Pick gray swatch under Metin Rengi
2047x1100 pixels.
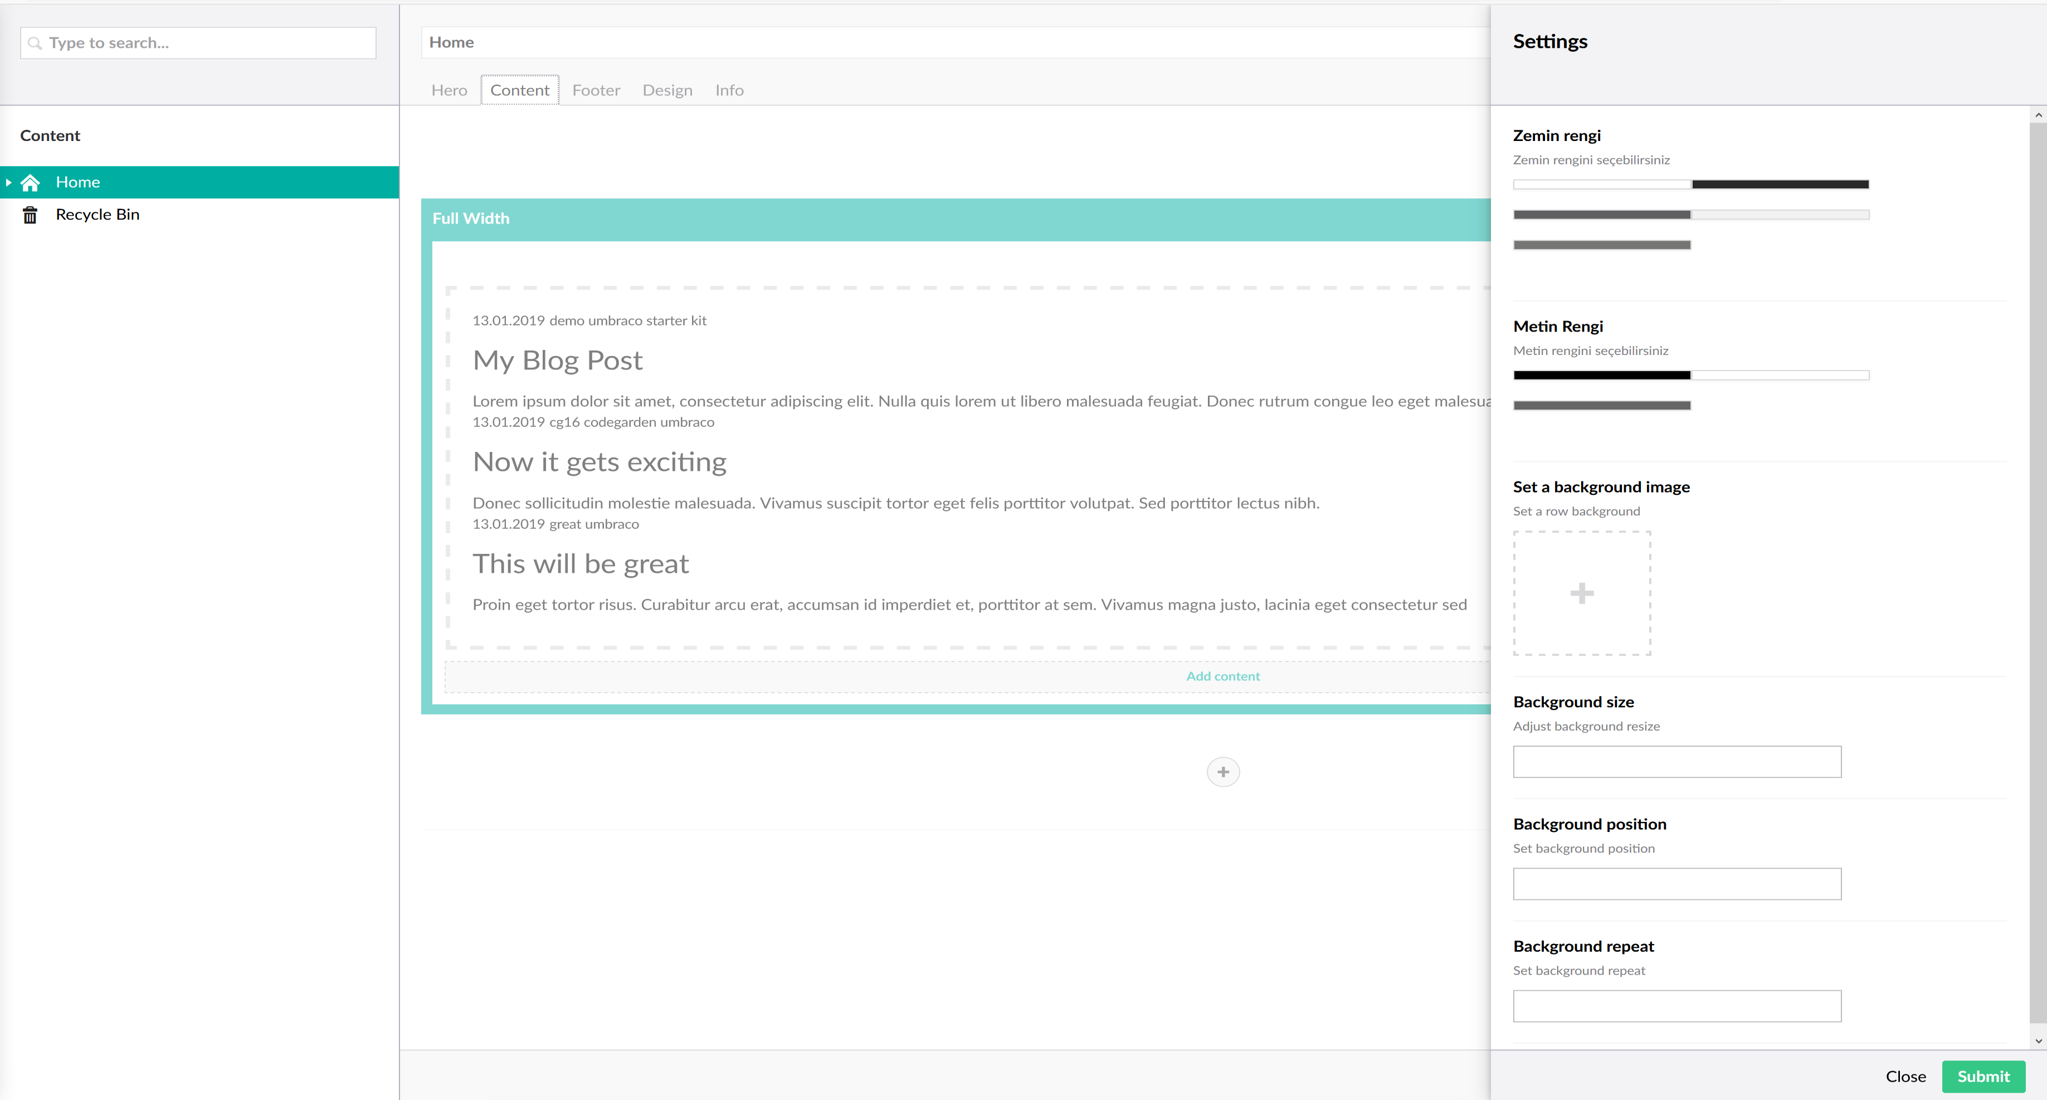click(1602, 405)
